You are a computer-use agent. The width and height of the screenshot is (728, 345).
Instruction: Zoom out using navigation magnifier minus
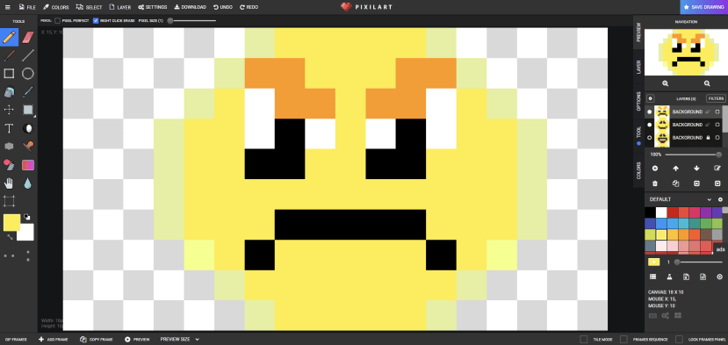pyautogui.click(x=707, y=83)
